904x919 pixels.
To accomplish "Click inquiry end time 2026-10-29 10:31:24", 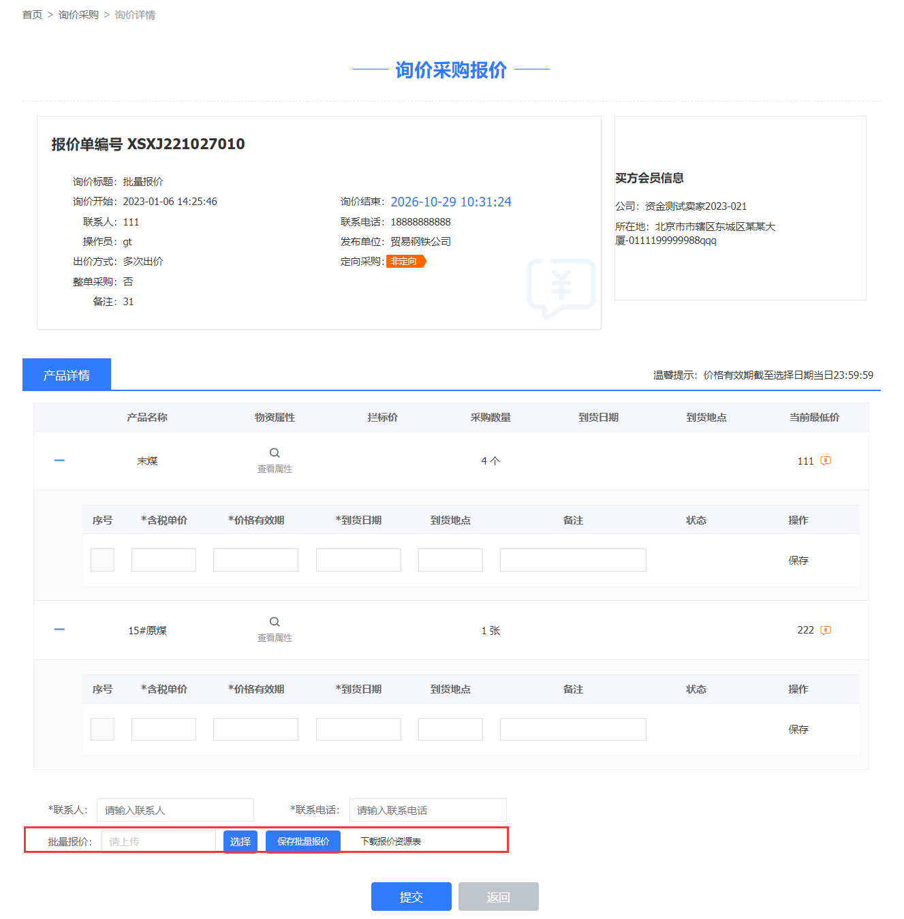I will click(x=451, y=202).
